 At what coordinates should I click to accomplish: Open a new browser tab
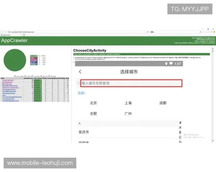pos(24,35)
